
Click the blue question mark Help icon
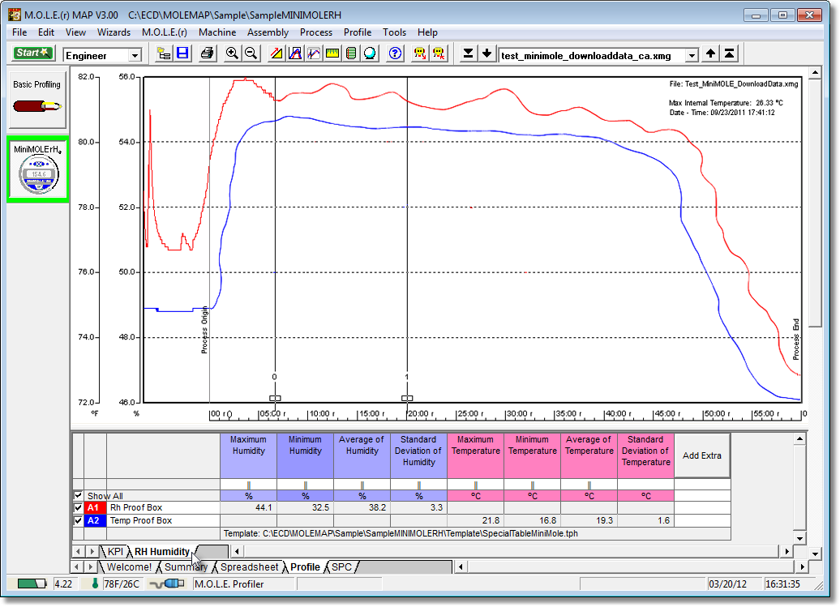396,53
